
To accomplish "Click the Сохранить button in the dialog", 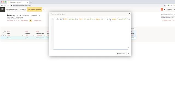I will (x=121, y=54).
